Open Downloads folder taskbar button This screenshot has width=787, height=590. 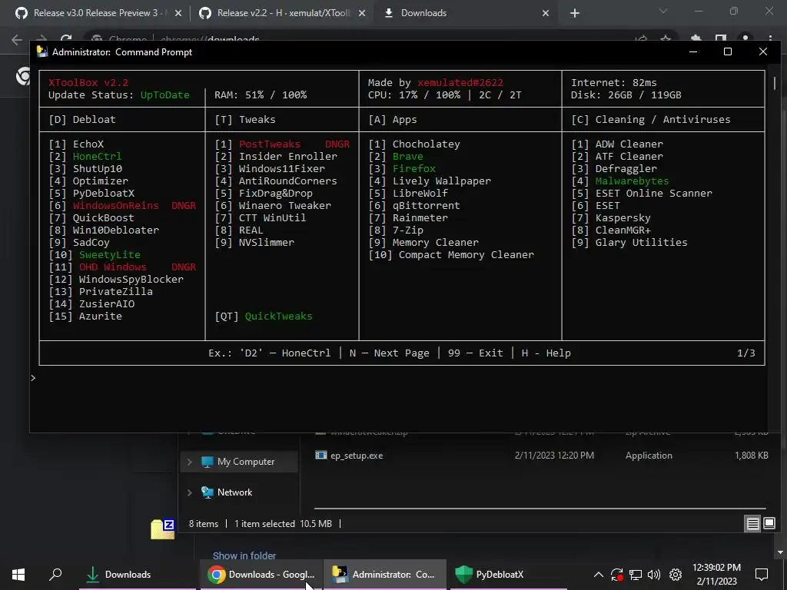click(137, 575)
